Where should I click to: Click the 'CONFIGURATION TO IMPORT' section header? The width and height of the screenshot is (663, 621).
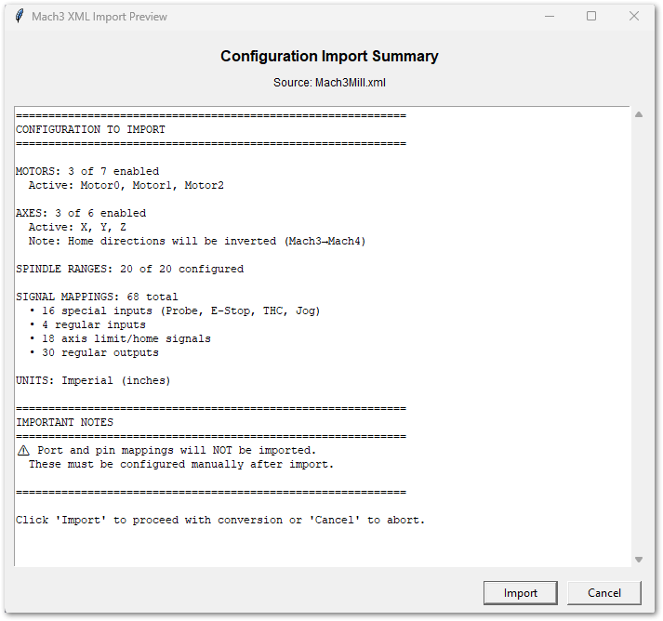[x=90, y=129]
